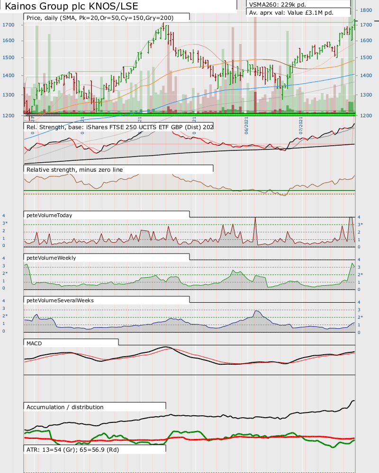
Task: Select 1500 on the right price axis
Action: (x=366, y=57)
